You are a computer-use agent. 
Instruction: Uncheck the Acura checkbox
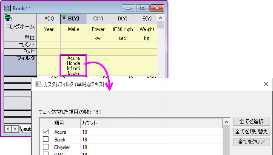coord(46,132)
